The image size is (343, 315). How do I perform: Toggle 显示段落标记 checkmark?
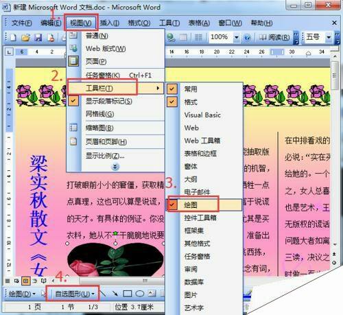coord(73,101)
